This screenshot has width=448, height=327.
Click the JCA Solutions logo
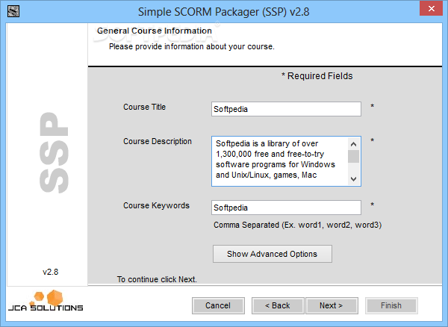(x=46, y=301)
